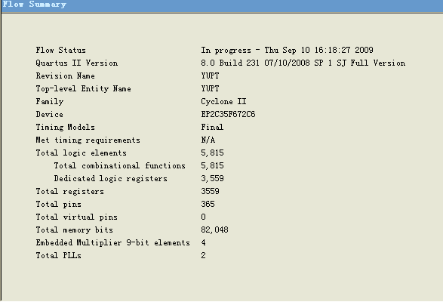Click the In progress status timestamp value
Image resolution: width=443 pixels, height=302 pixels.
pos(287,51)
